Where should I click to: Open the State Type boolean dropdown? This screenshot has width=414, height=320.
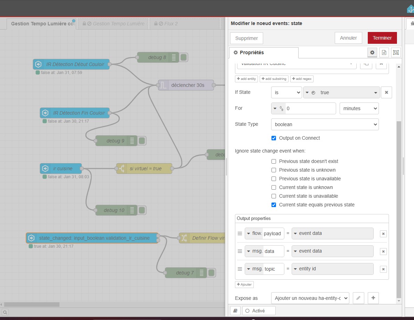tap(325, 124)
